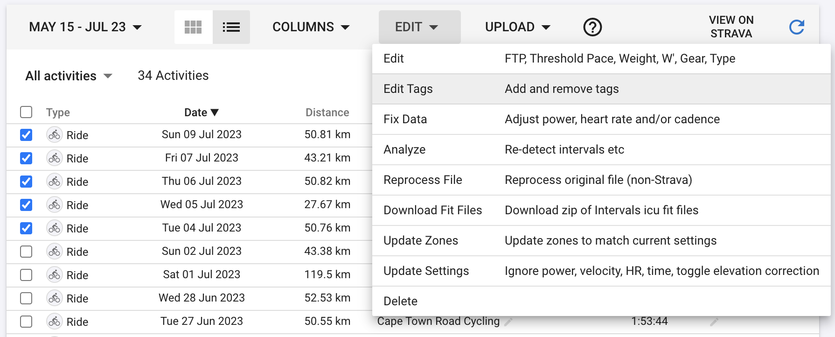Choose Analyze to re-detect intervals
Image resolution: width=835 pixels, height=337 pixels.
click(601, 150)
